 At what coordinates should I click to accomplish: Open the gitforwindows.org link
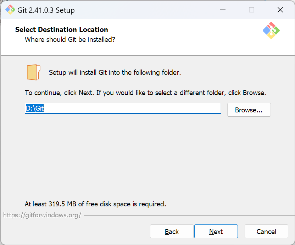coord(42,215)
